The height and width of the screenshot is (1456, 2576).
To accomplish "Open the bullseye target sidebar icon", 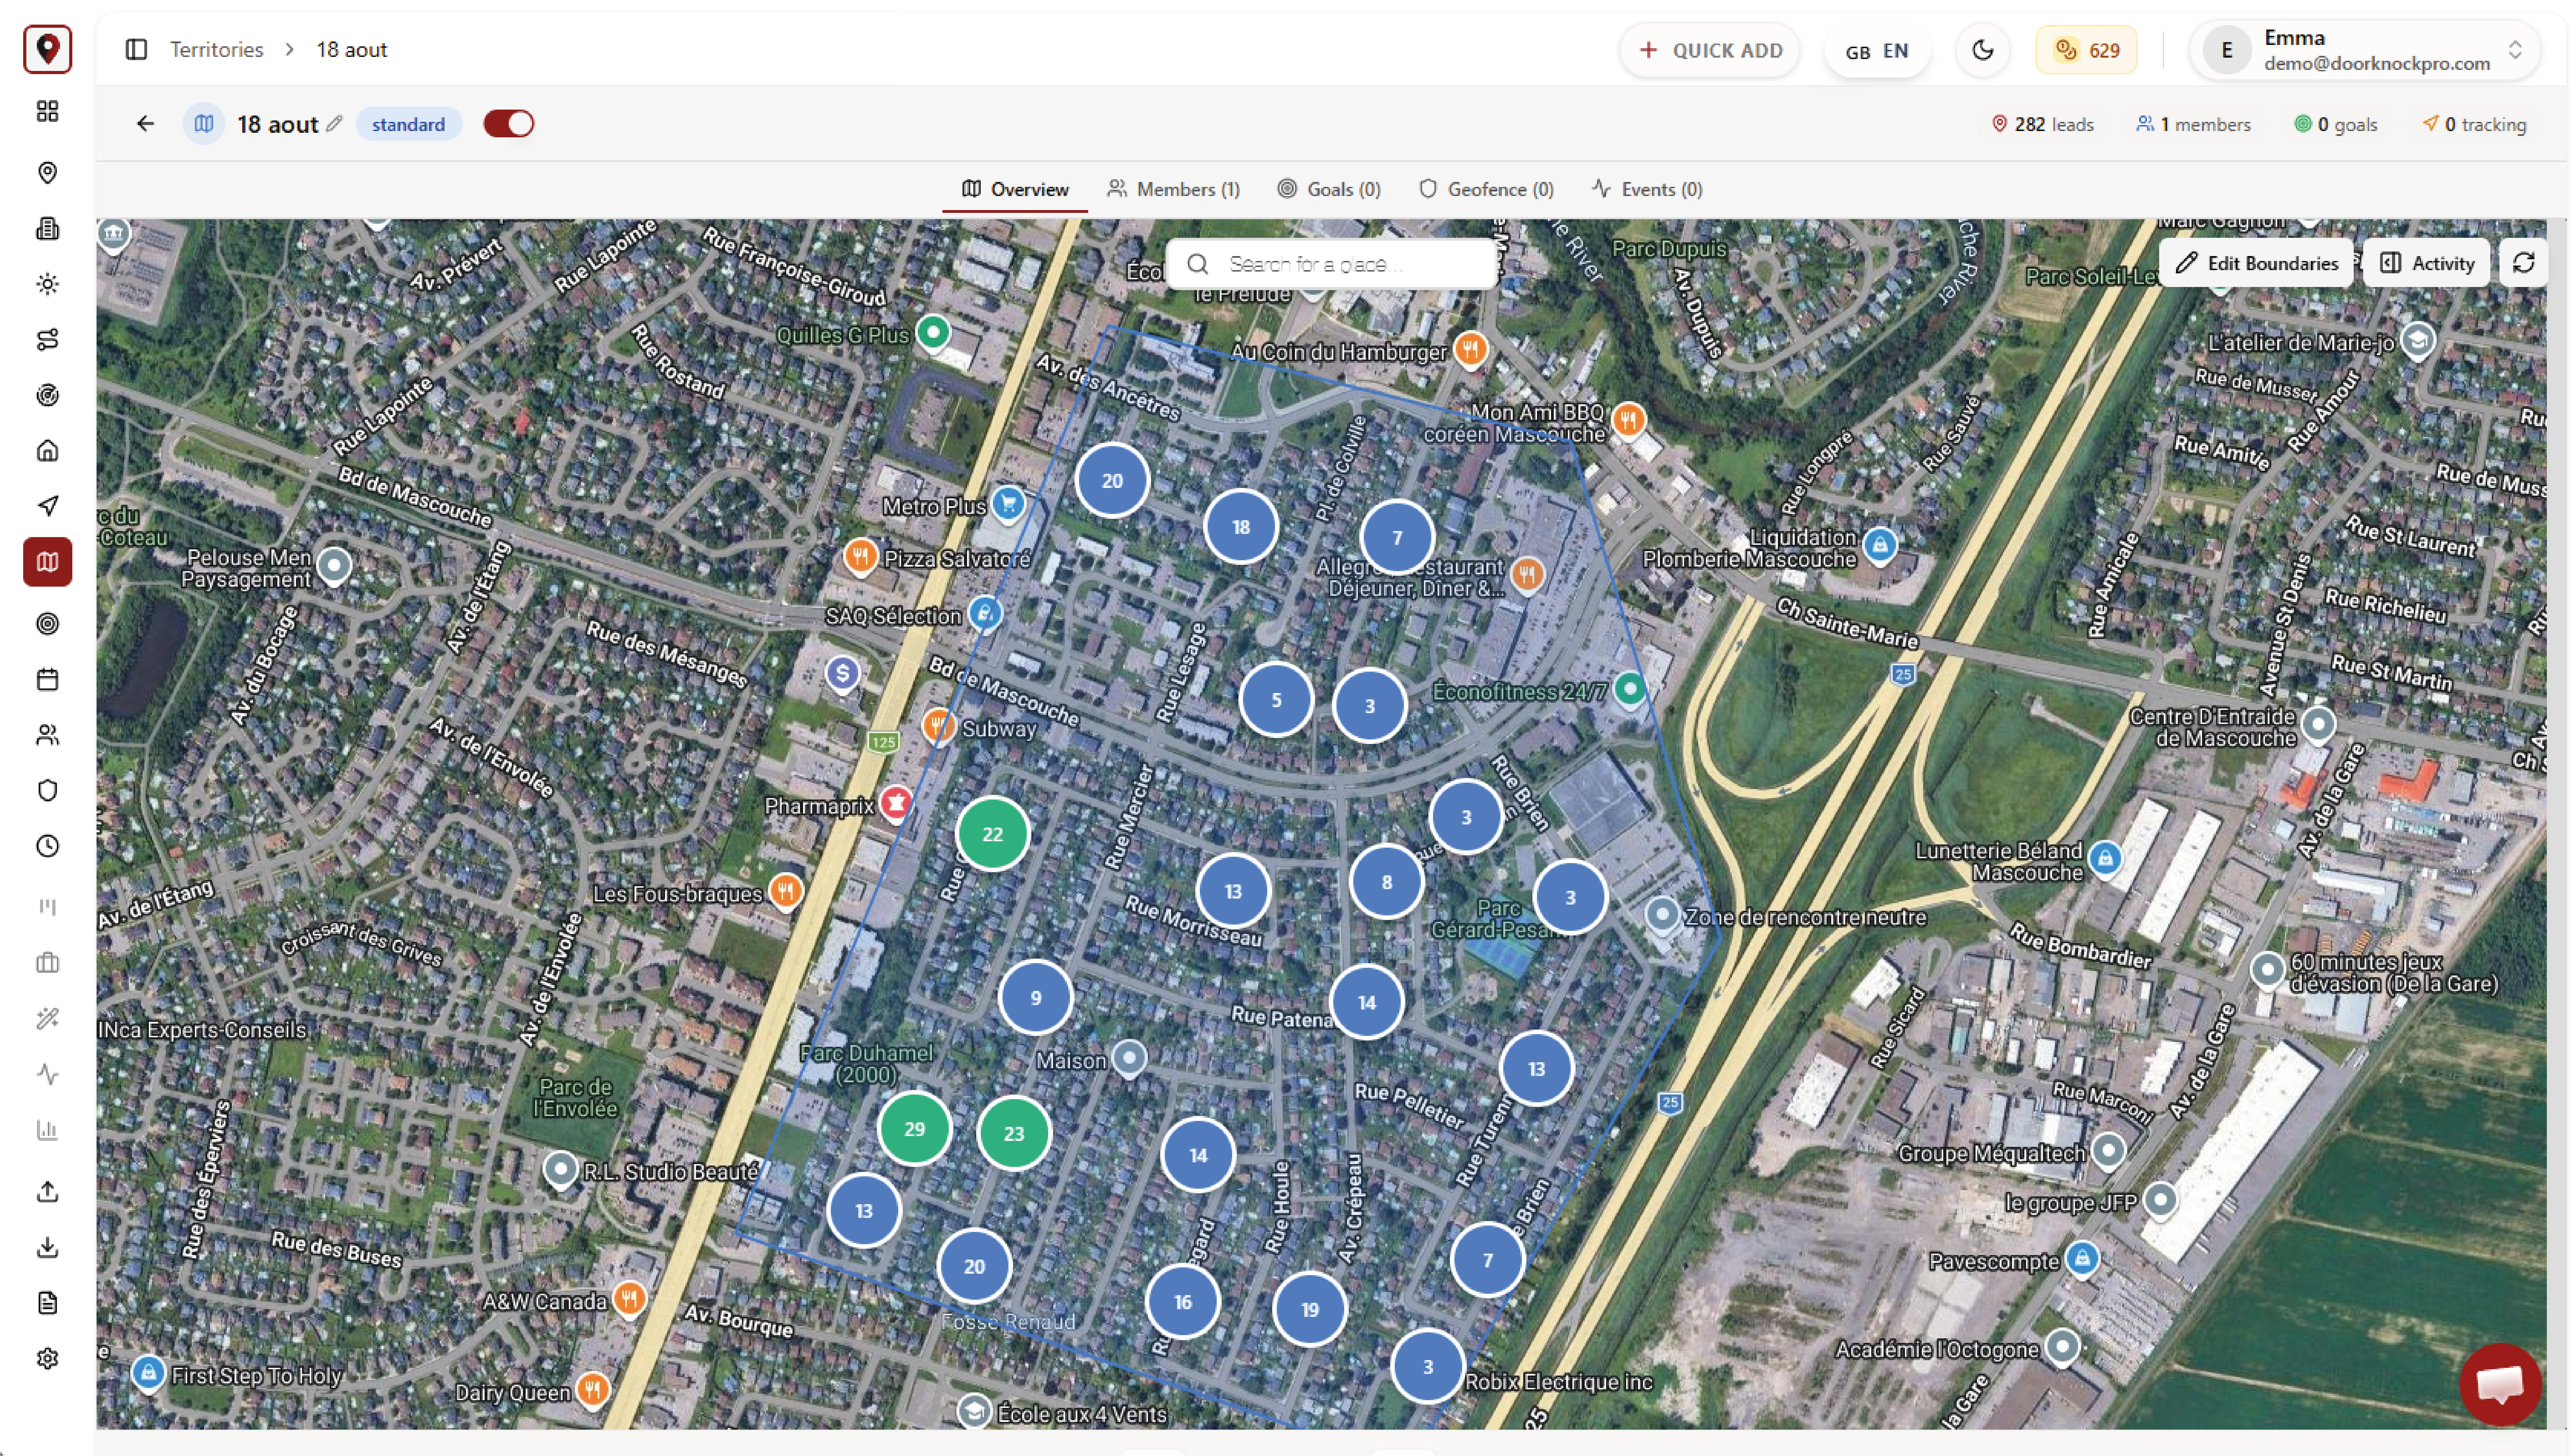I will 47,625.
